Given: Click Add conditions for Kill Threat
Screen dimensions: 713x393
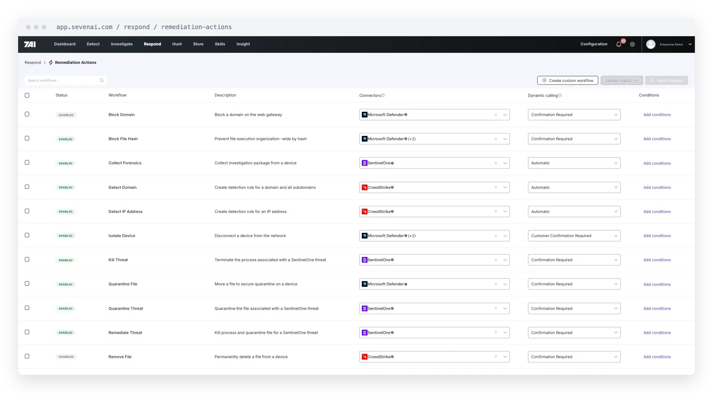Looking at the screenshot, I should click(657, 260).
